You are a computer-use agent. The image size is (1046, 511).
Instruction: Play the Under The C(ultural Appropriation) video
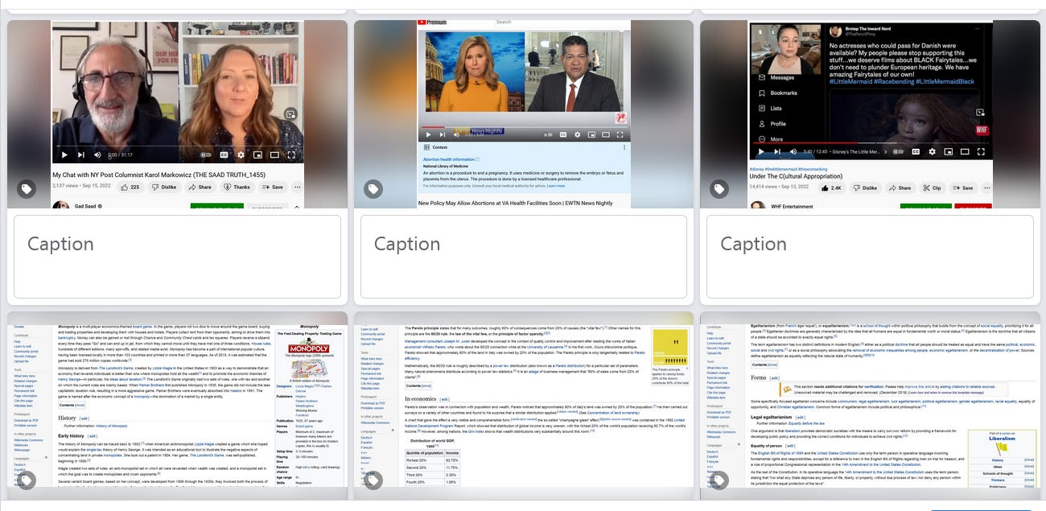click(x=761, y=151)
